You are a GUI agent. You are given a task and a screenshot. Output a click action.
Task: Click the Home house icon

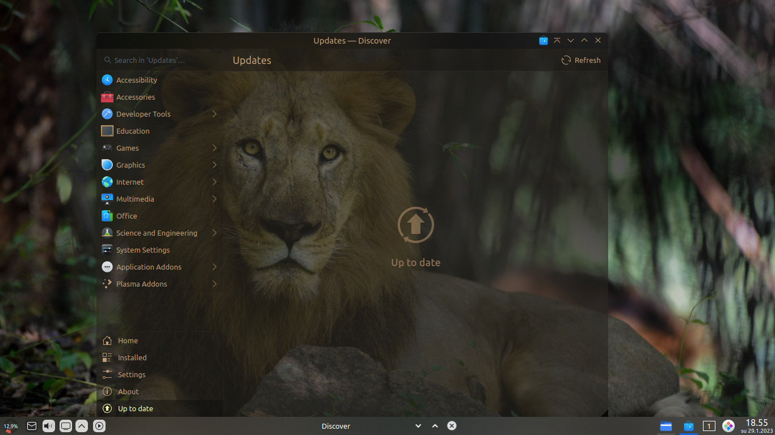[107, 340]
